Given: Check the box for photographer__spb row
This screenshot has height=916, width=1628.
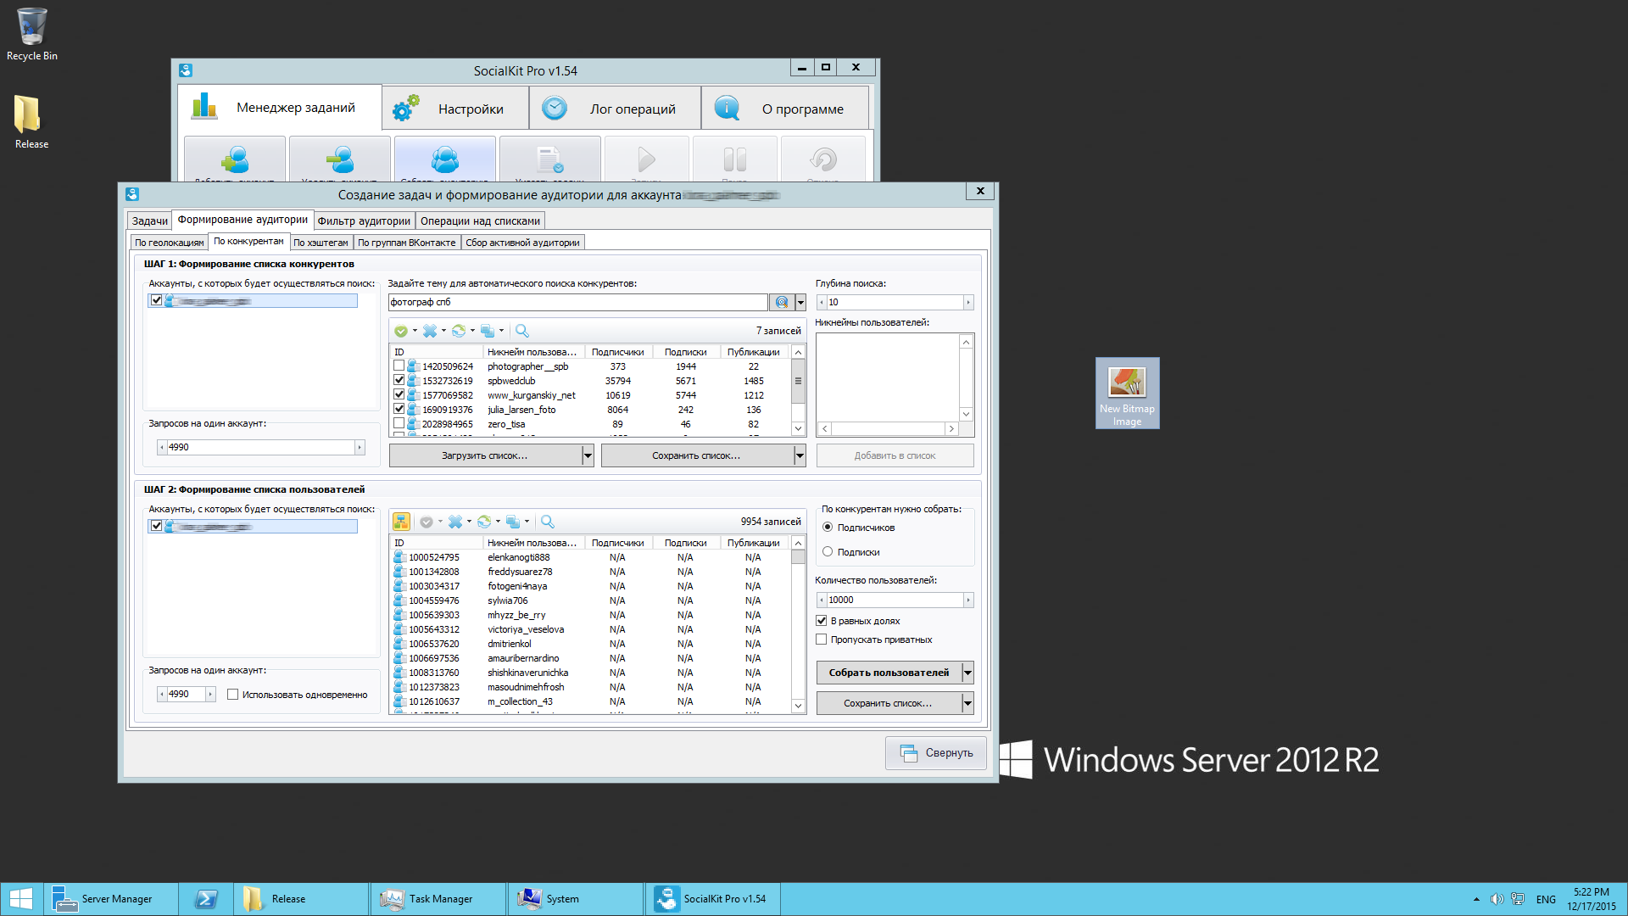Looking at the screenshot, I should pos(399,366).
